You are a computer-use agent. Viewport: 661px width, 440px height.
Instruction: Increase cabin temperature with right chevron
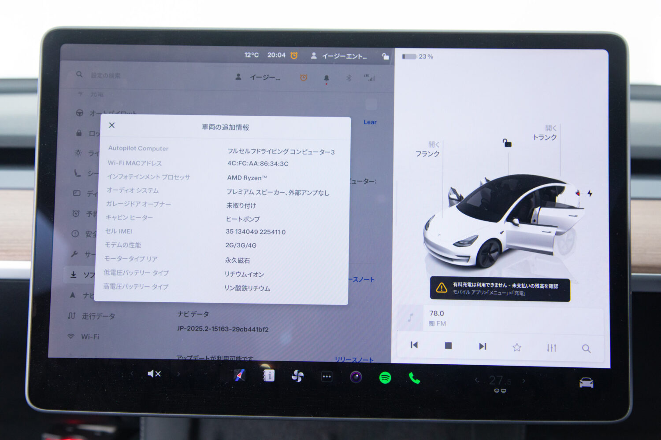(x=524, y=381)
